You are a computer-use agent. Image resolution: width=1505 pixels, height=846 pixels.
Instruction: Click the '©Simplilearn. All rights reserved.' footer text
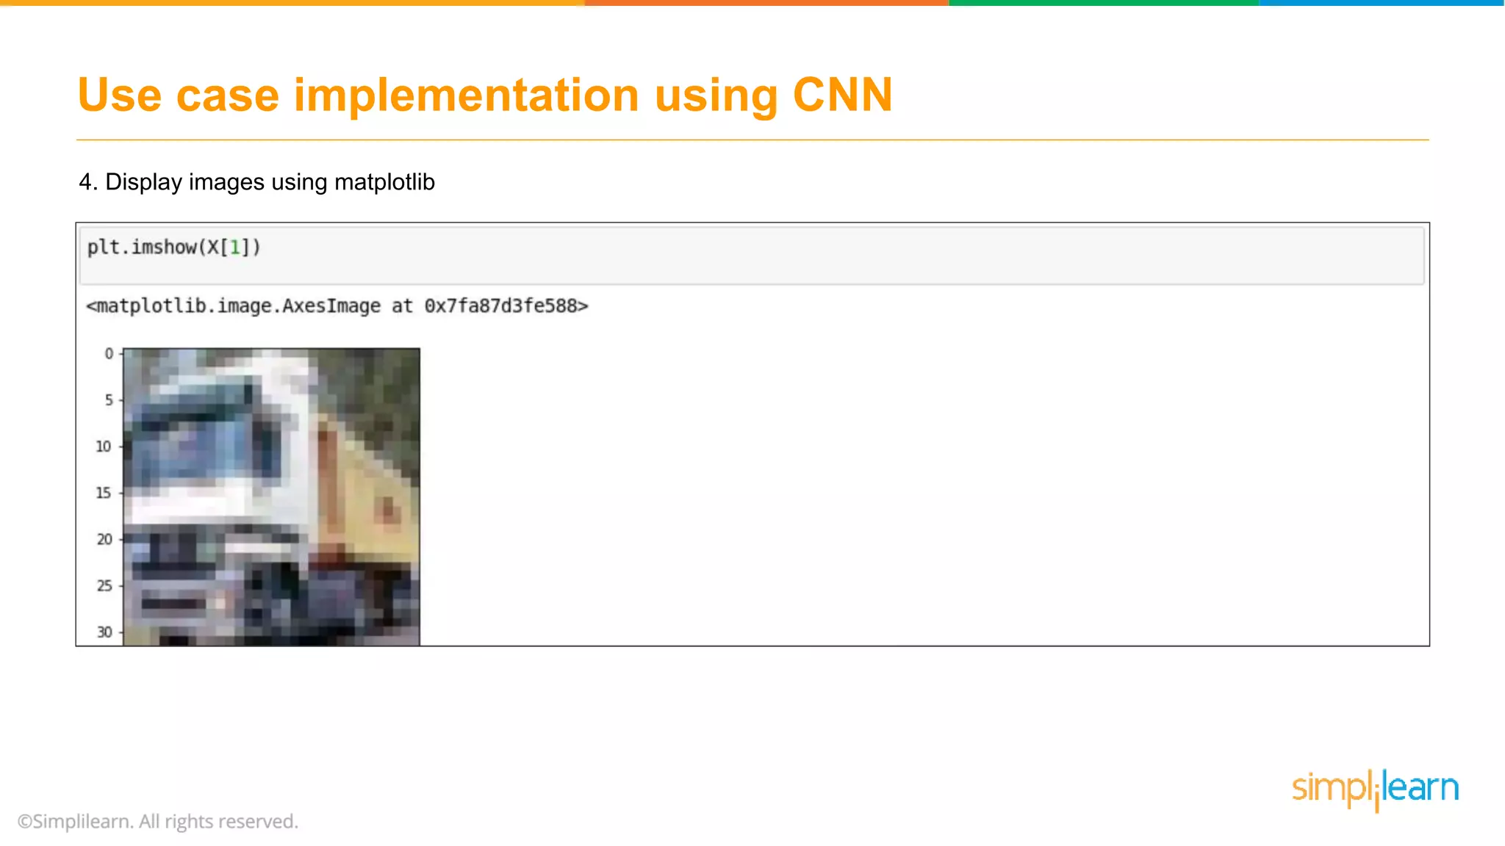coord(158,821)
